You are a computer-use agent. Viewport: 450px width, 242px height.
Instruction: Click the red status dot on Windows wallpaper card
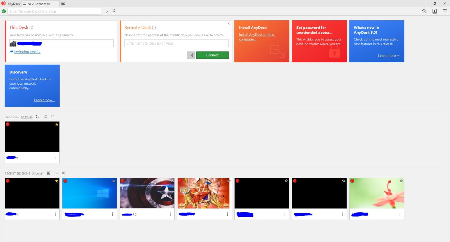point(65,181)
